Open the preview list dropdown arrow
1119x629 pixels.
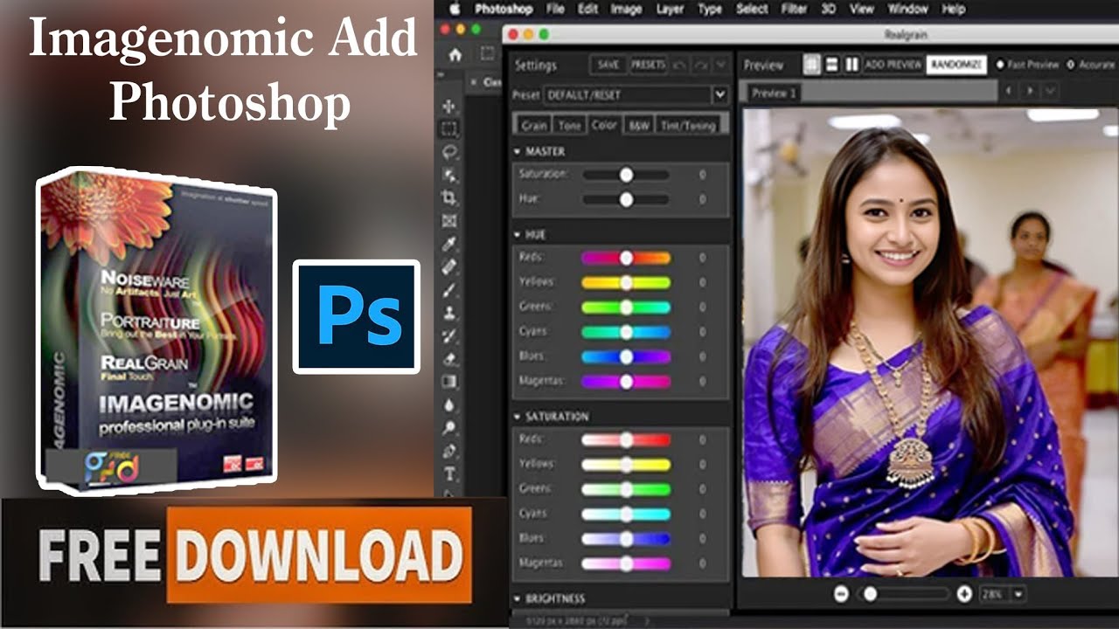coord(1050,91)
